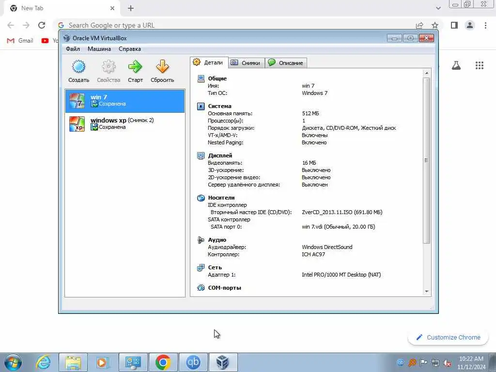Start the VM with the Старт arrow
The image size is (496, 372).
(135, 67)
